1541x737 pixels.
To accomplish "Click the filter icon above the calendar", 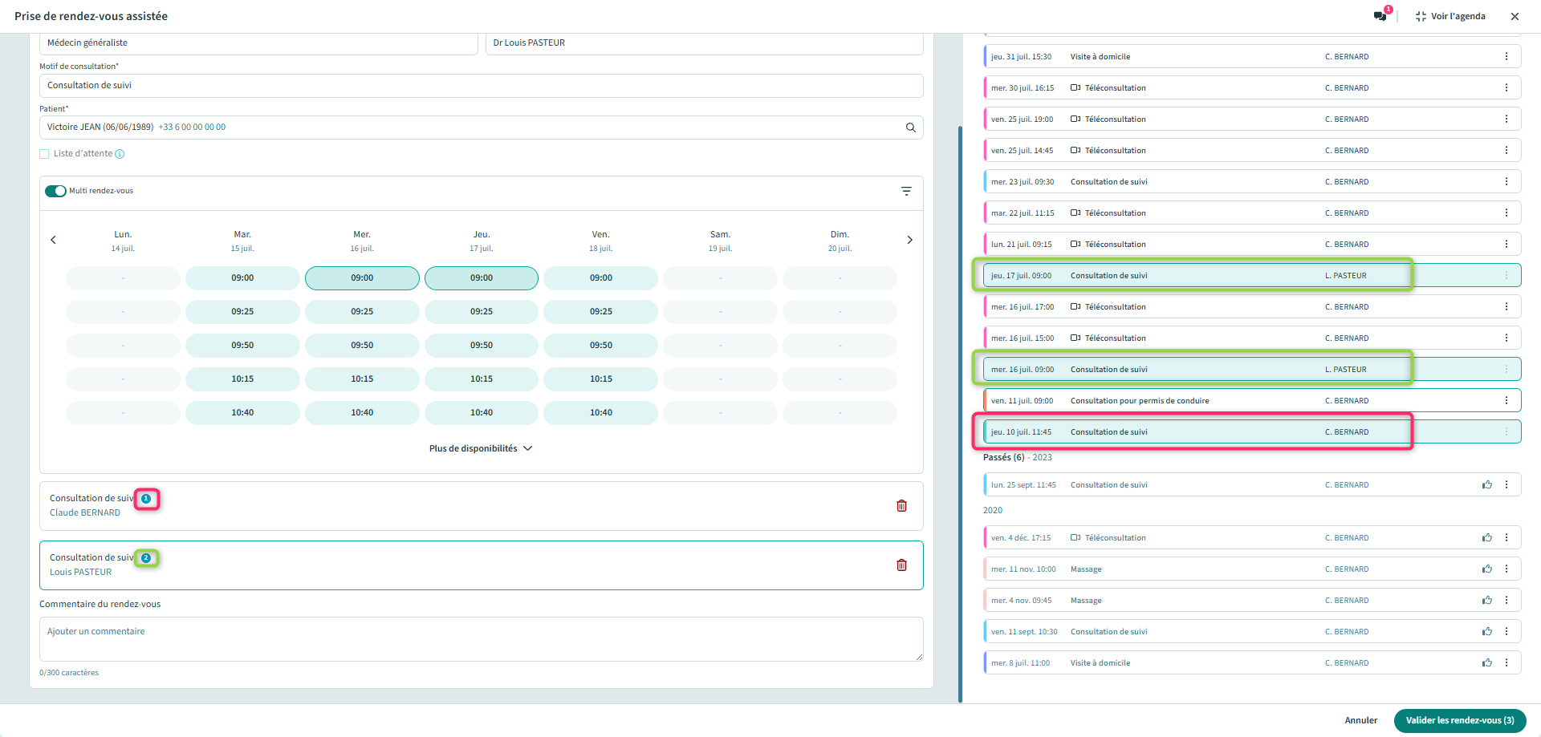I will [906, 191].
